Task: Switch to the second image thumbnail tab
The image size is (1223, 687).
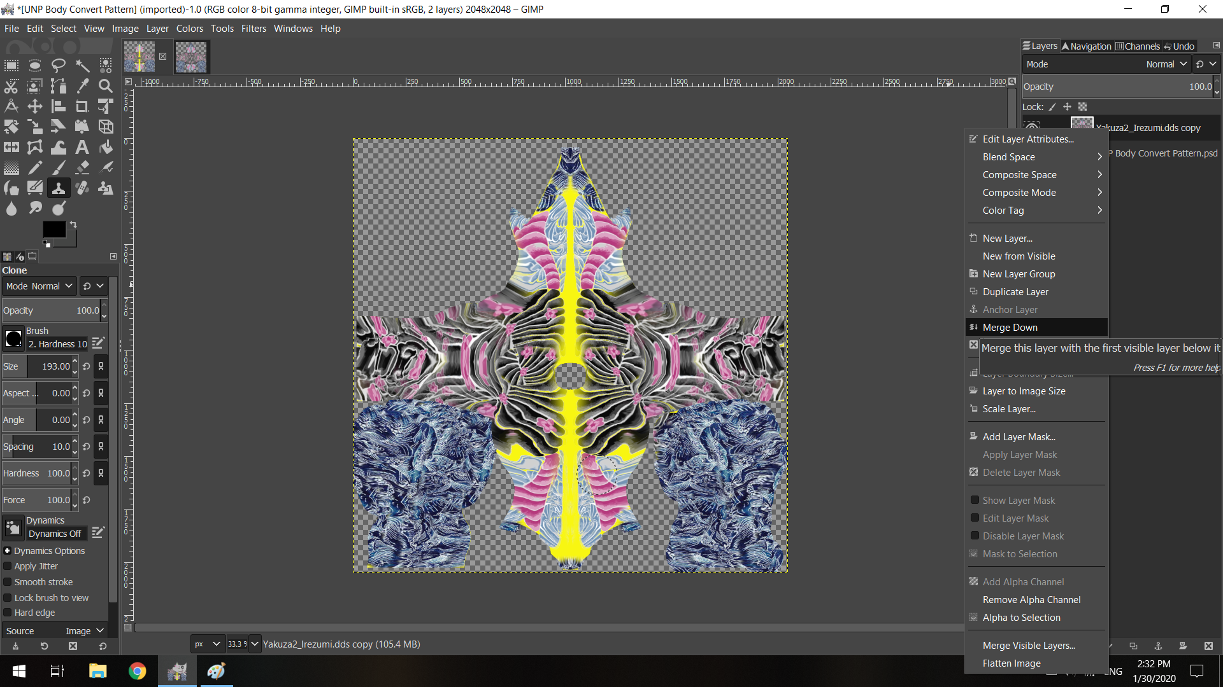Action: 190,57
